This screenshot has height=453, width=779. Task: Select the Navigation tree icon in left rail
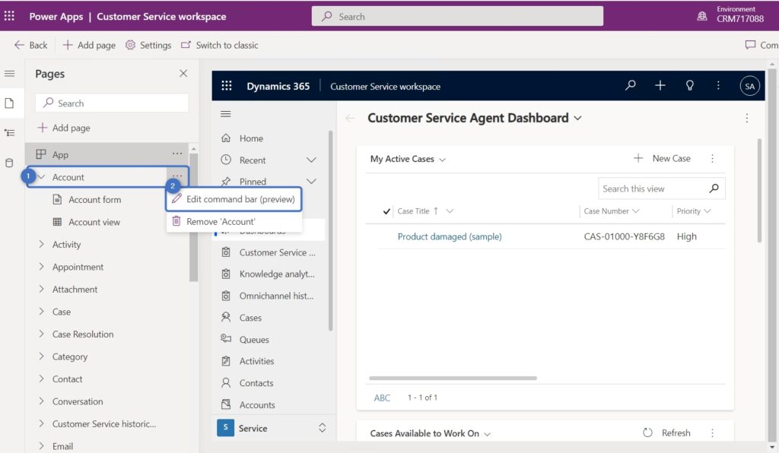pos(9,133)
